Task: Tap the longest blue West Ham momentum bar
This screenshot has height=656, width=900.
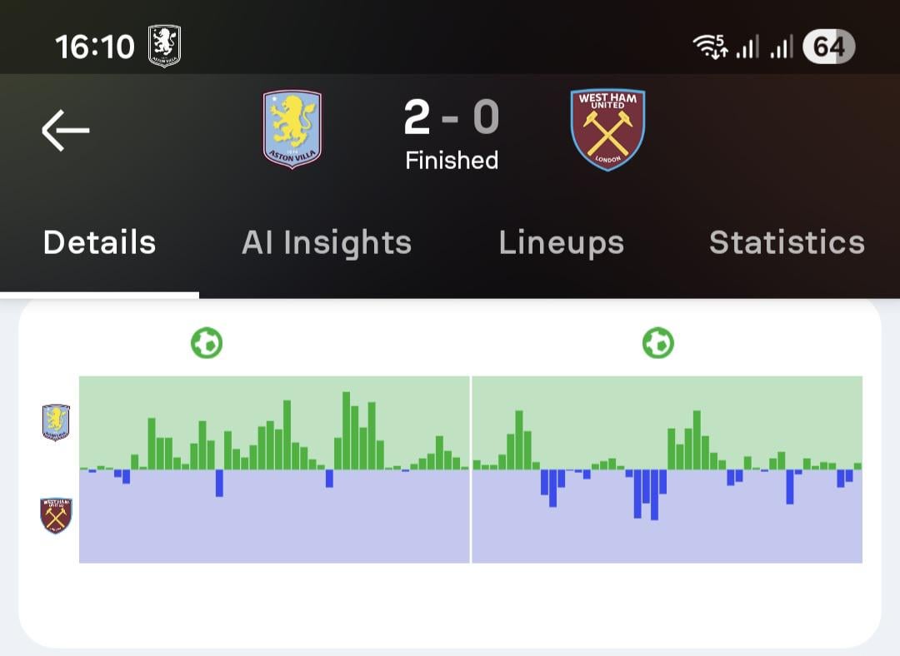Action: pos(654,494)
